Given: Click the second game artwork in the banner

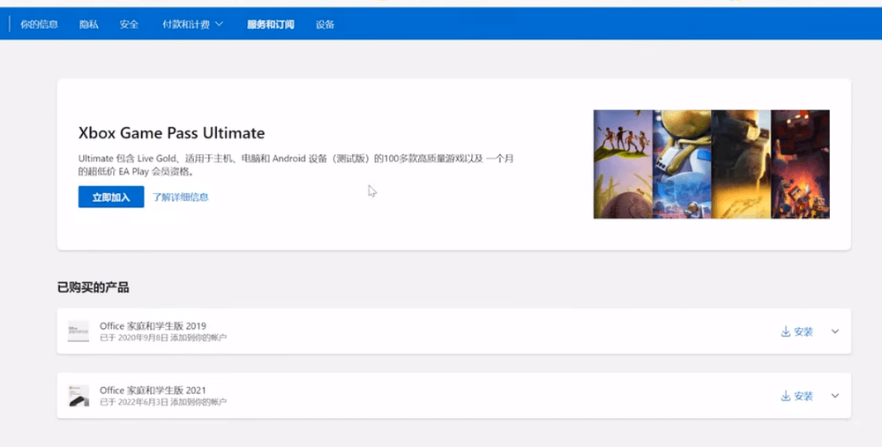Looking at the screenshot, I should [x=682, y=164].
